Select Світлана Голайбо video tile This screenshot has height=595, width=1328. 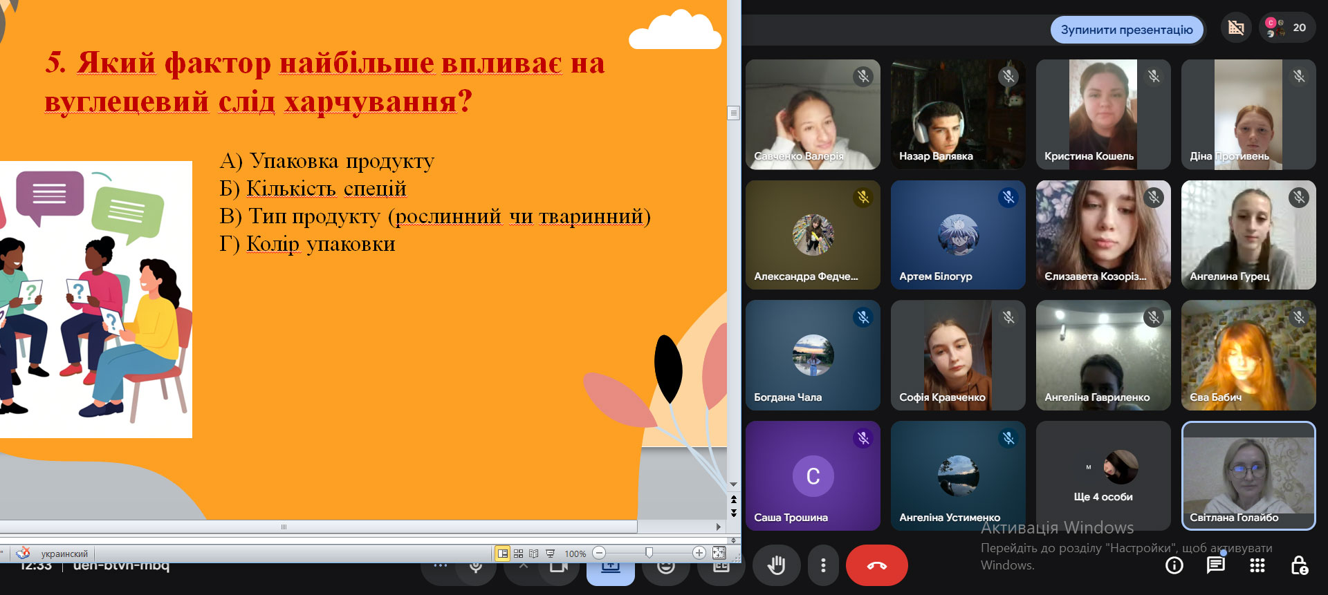[x=1248, y=476]
